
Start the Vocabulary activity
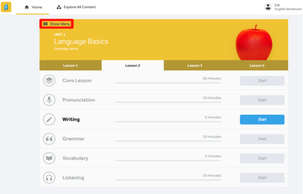point(262,158)
